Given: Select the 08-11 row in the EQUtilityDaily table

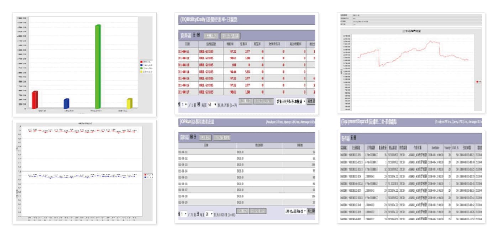Looking at the screenshot, I should pos(247,51).
